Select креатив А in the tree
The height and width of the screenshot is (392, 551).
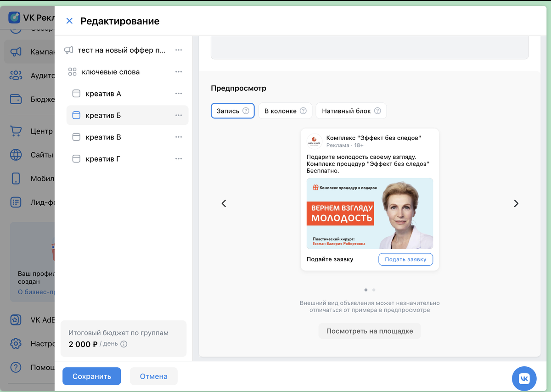tap(103, 94)
